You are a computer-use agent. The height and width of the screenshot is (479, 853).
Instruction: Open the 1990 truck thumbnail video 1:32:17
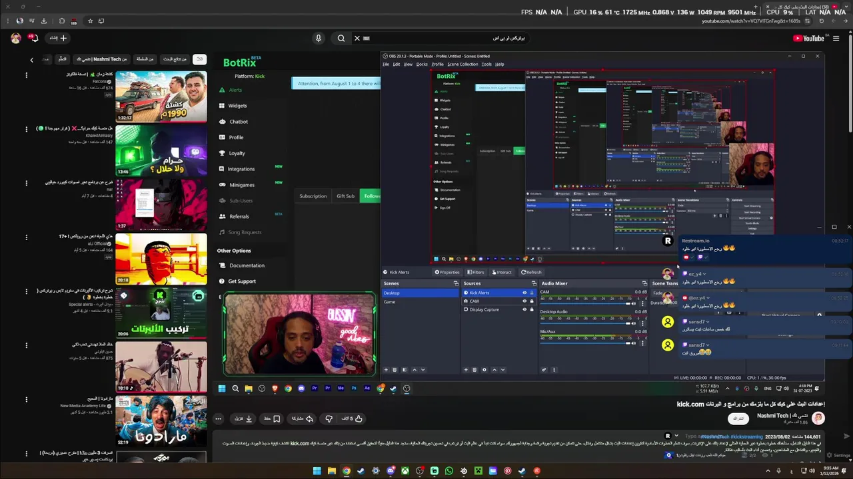161,96
